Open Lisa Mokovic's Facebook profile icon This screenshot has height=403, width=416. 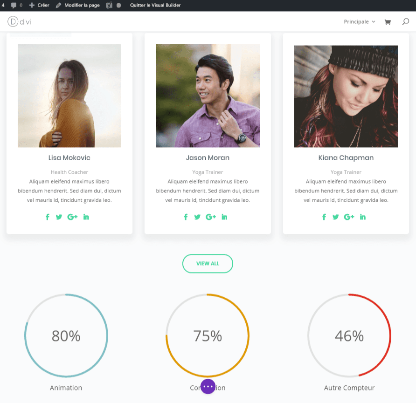(47, 217)
